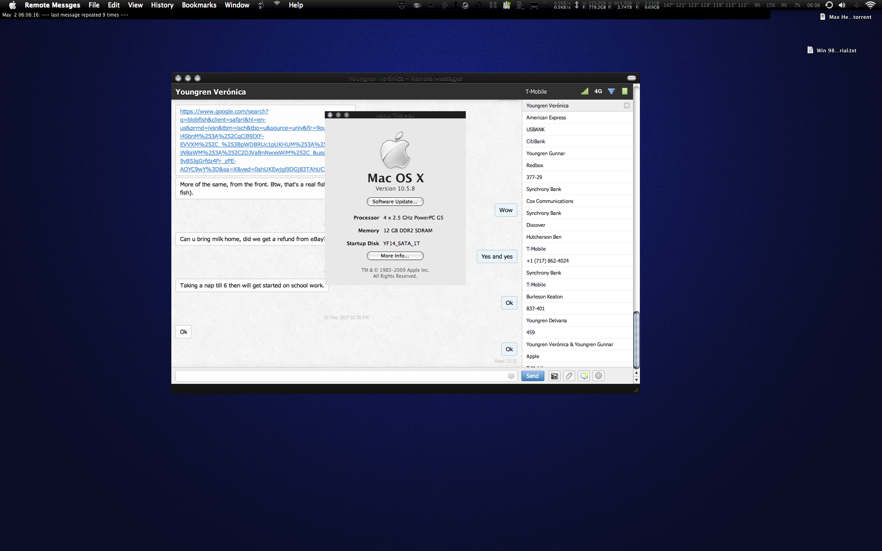Open Max He...torrent file on desktop
Screen dimensions: 882x551
pos(846,17)
